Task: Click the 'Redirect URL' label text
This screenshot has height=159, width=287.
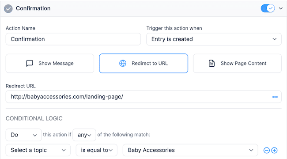Action: click(21, 86)
